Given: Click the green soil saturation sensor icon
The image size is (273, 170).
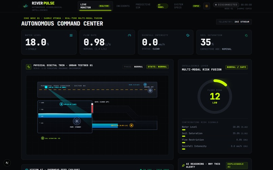Looking at the screenshot, I should click(x=42, y=138).
